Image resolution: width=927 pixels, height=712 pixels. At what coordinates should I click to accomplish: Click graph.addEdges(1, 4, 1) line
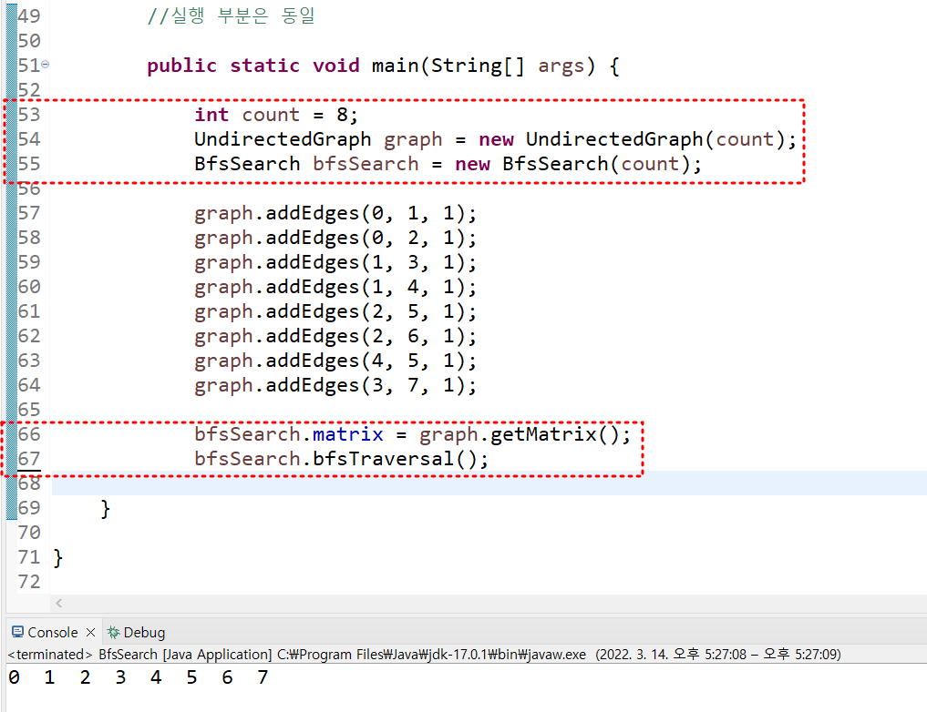(335, 287)
